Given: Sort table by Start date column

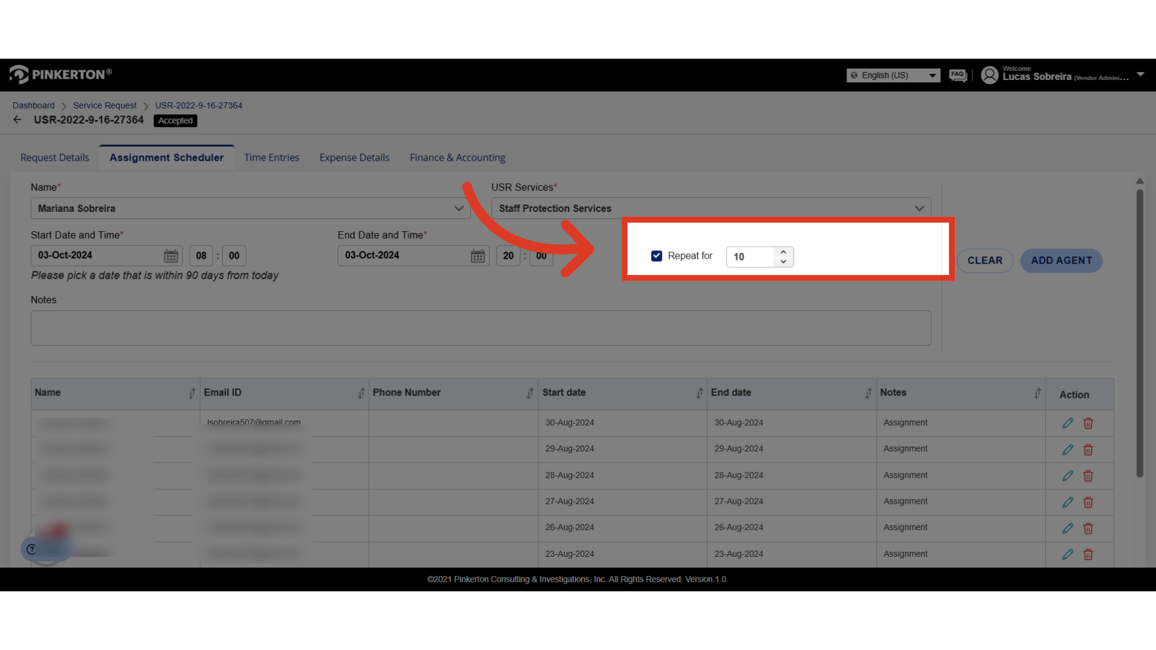Looking at the screenshot, I should [699, 393].
